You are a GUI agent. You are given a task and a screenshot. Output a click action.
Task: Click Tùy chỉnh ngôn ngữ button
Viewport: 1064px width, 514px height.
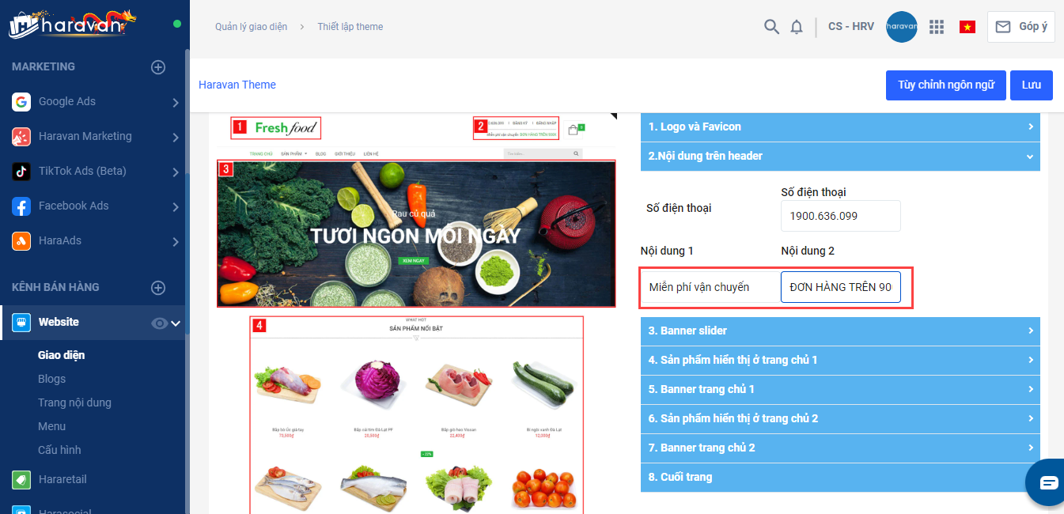tap(946, 85)
